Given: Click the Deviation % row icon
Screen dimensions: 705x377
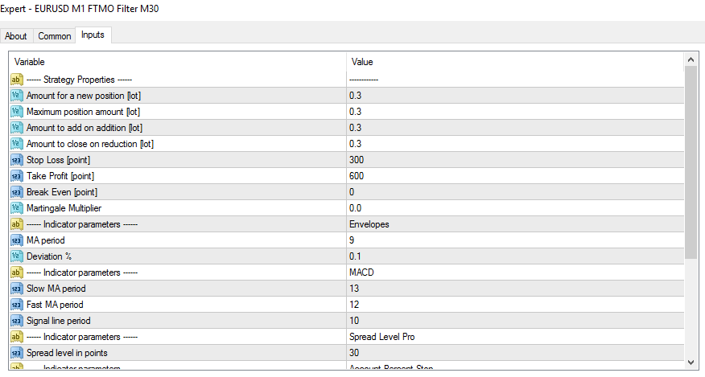Looking at the screenshot, I should [x=16, y=256].
